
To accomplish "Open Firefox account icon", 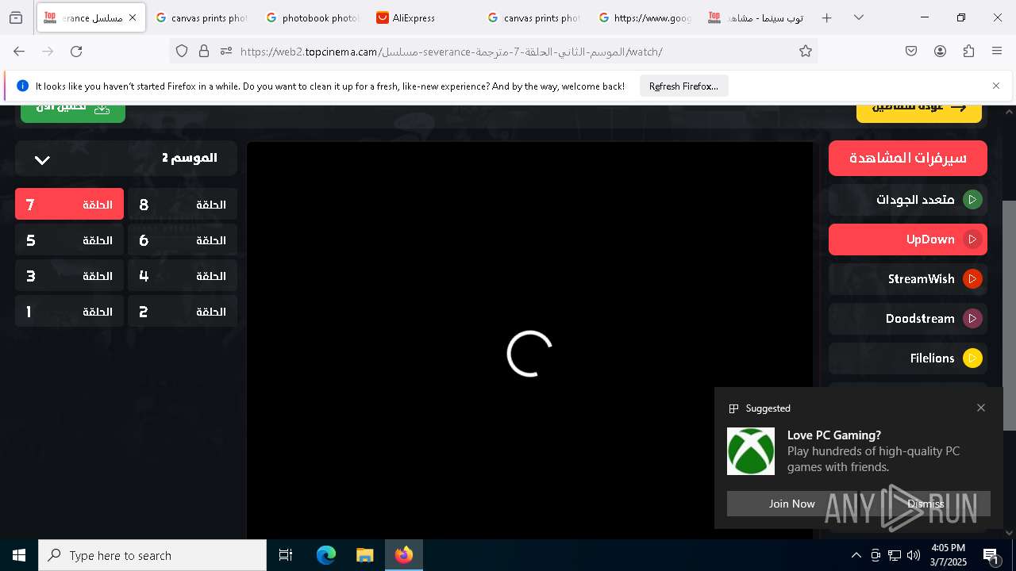I will point(940,51).
